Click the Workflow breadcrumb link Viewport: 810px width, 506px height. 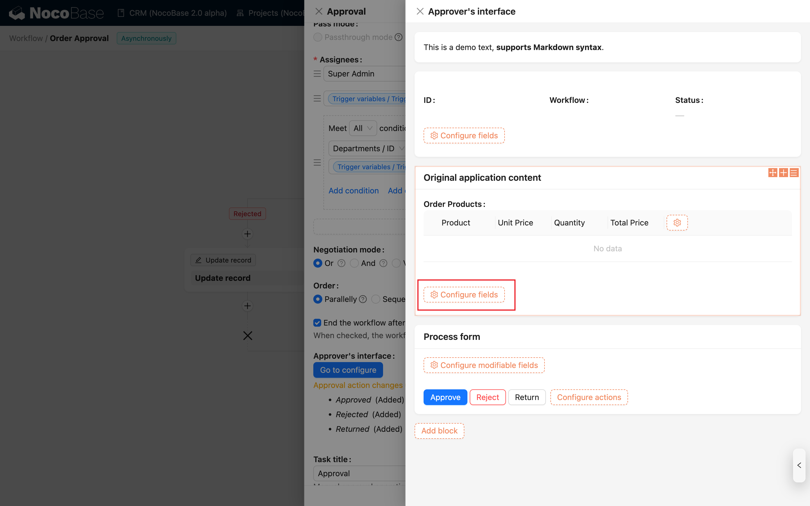(26, 38)
